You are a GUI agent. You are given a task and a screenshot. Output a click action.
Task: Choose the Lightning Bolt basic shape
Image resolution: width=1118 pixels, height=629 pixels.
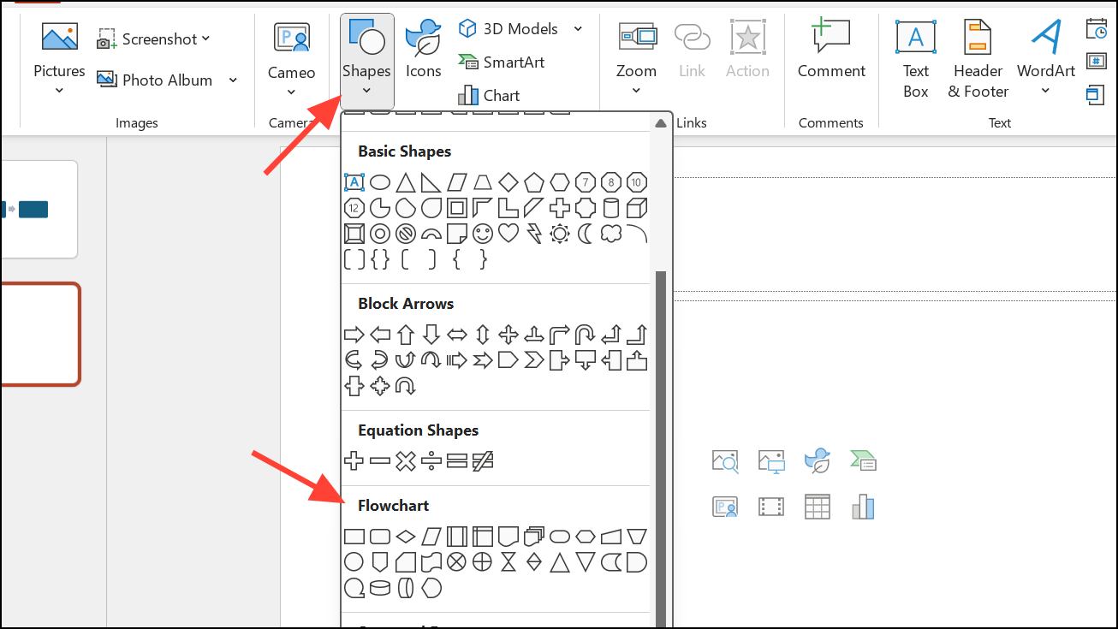point(534,234)
